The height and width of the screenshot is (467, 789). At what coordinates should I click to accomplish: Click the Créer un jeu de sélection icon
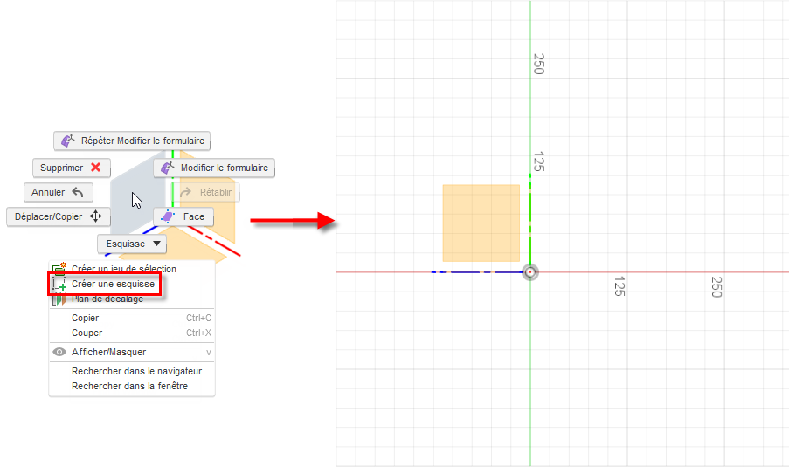pos(59,268)
